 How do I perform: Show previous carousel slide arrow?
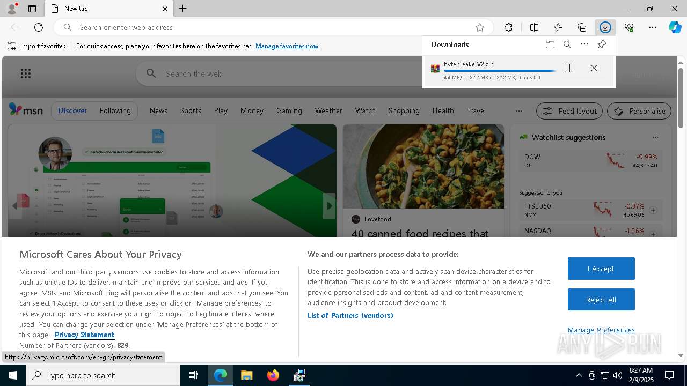(14, 206)
